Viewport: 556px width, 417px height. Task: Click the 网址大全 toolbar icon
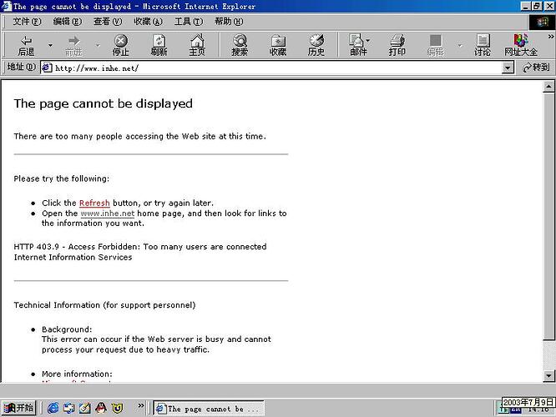coord(521,45)
